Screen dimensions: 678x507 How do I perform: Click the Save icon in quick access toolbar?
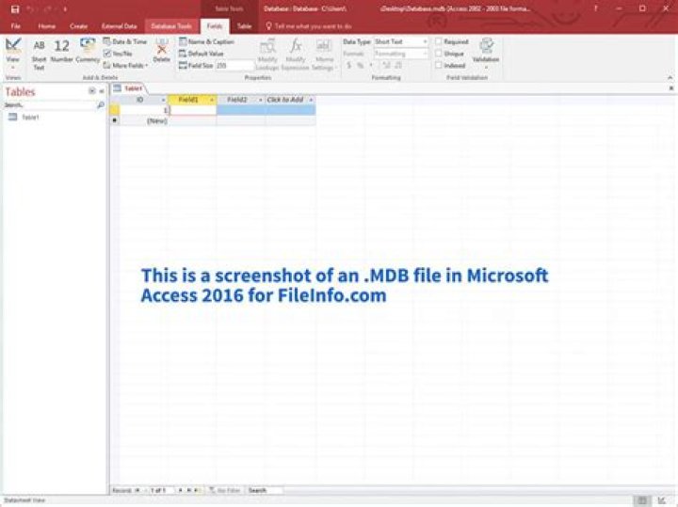tap(14, 8)
